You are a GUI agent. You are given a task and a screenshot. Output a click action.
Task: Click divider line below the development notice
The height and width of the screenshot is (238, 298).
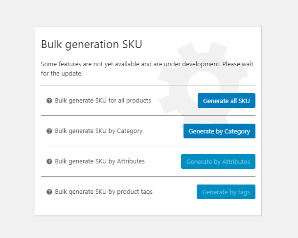click(148, 85)
